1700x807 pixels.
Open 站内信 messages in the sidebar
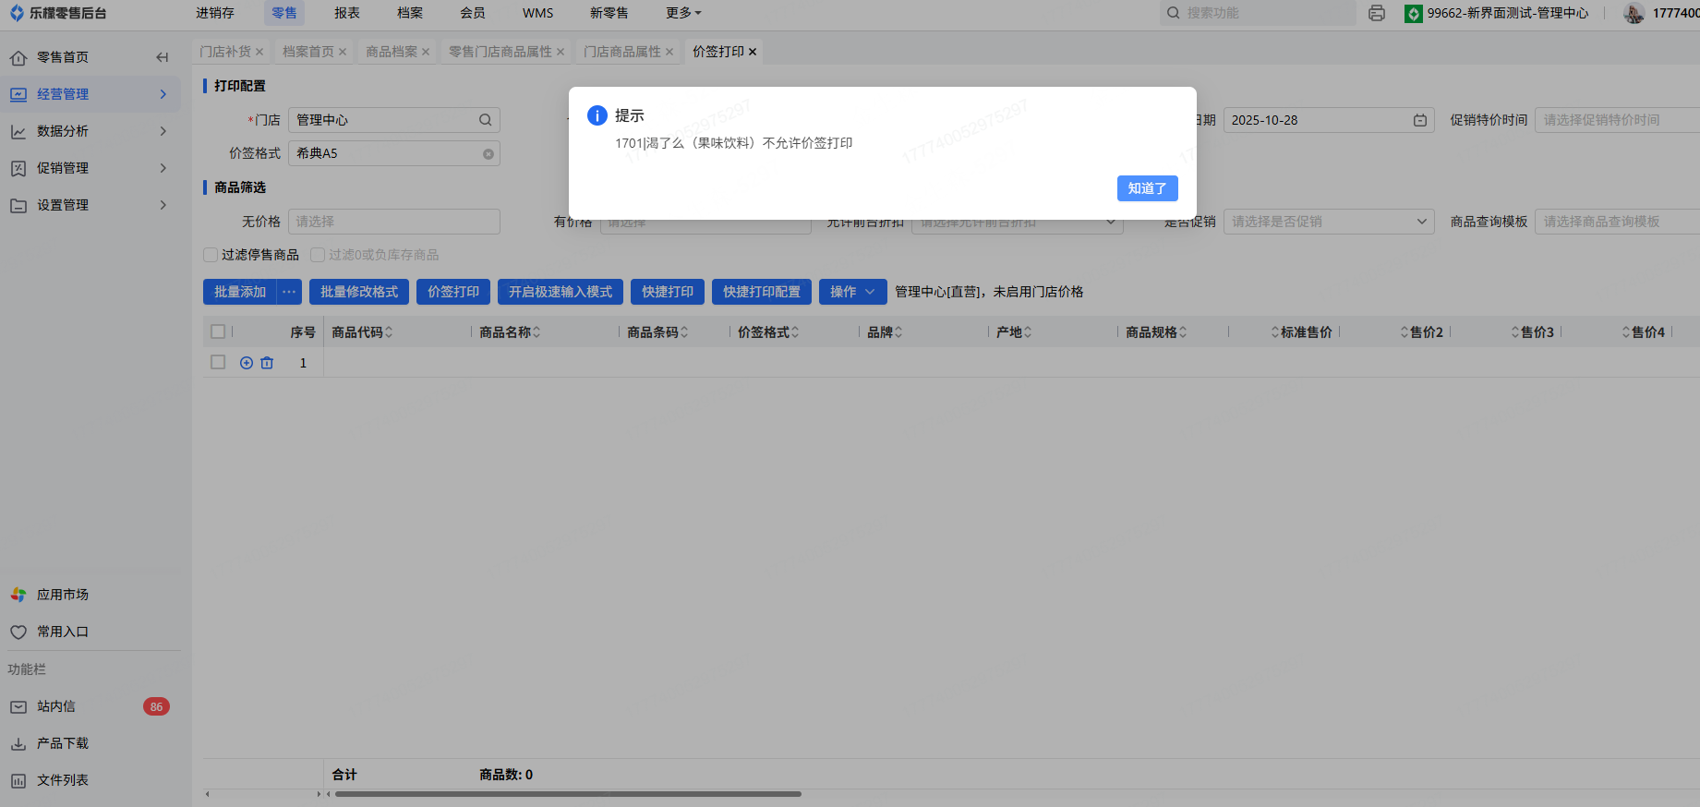pos(56,706)
